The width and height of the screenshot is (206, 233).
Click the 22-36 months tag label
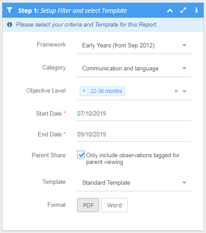106,91
